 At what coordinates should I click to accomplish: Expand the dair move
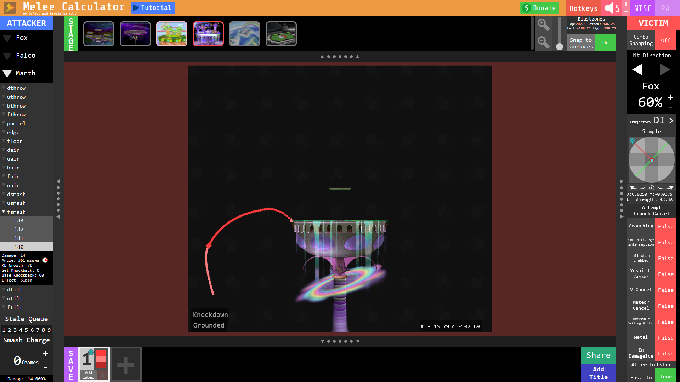(x=4, y=149)
